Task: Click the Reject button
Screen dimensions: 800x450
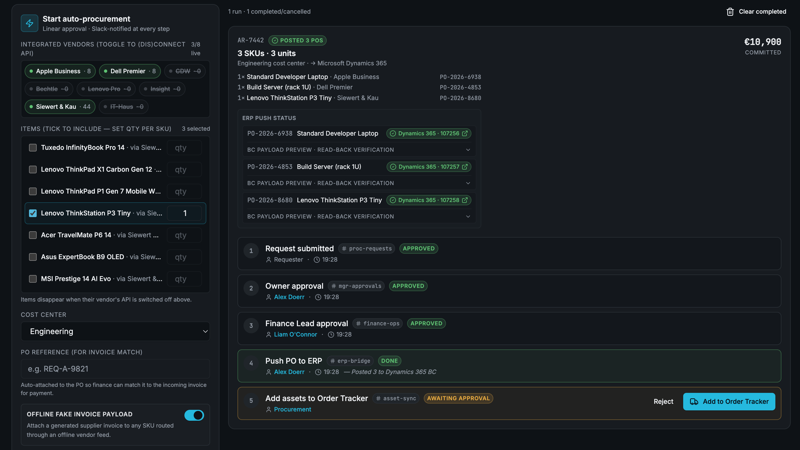Action: pos(663,402)
